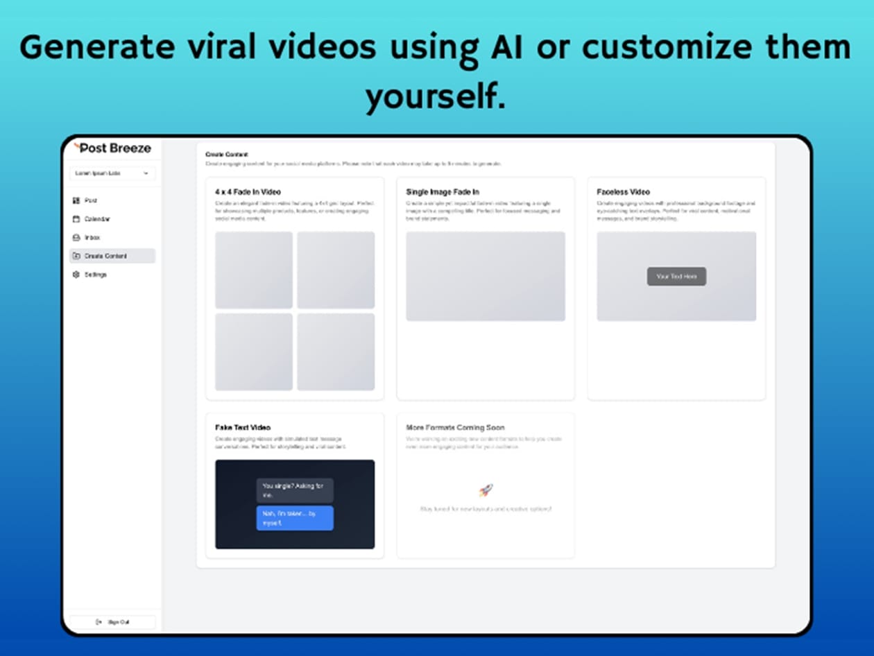
Task: Click the Post Breeze logo
Action: [112, 148]
